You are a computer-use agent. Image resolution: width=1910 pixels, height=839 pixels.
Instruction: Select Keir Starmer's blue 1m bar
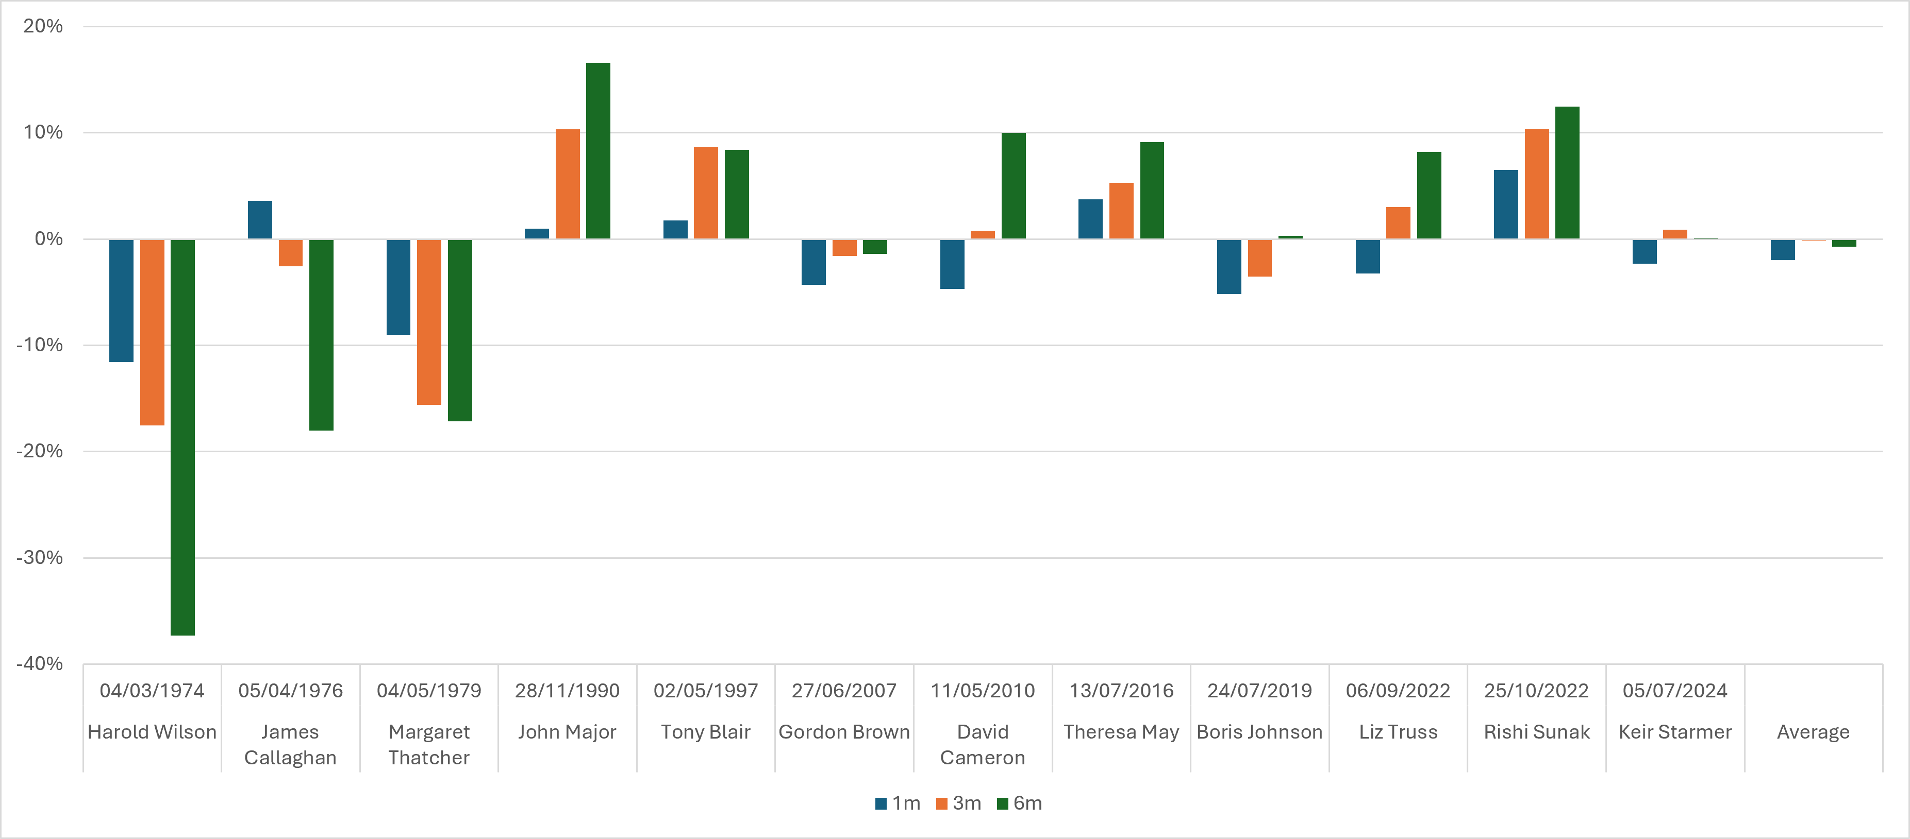[x=1645, y=251]
